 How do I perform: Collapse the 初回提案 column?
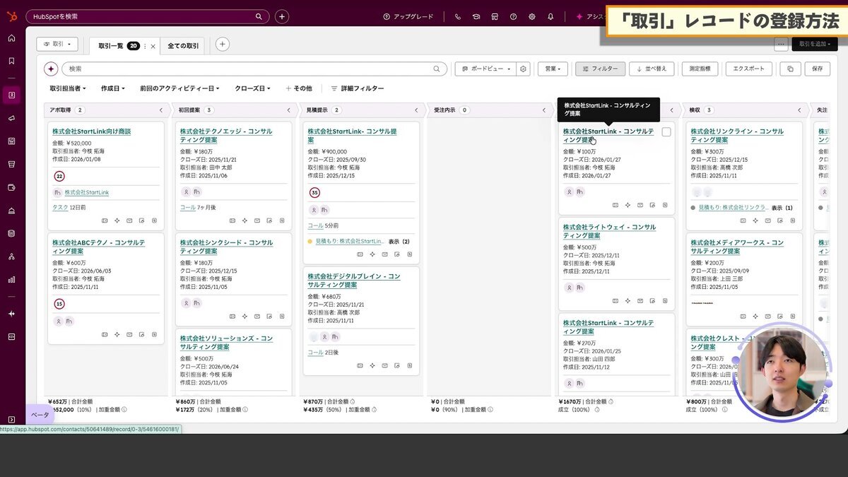tap(288, 110)
